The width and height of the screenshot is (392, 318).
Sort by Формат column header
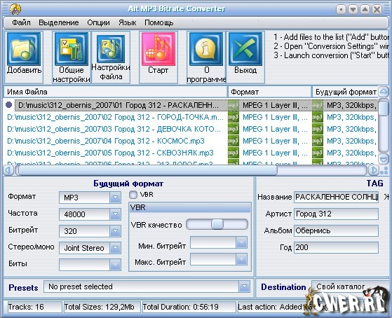[270, 92]
